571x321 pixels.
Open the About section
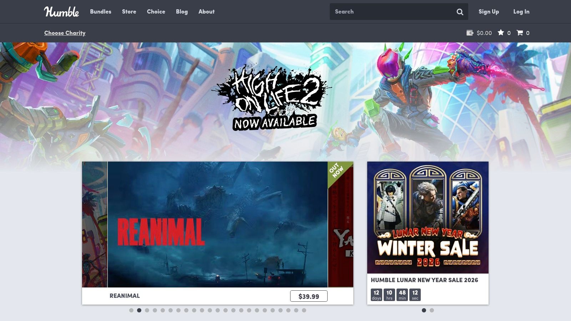206,11
